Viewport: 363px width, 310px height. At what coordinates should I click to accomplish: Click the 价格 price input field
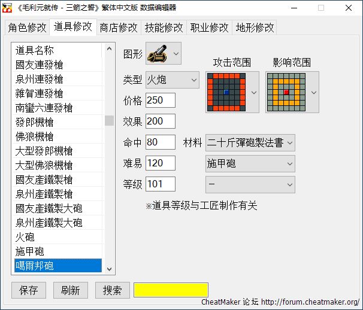point(160,100)
